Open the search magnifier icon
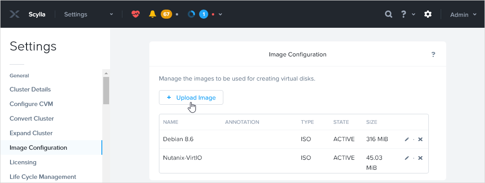 (x=389, y=14)
